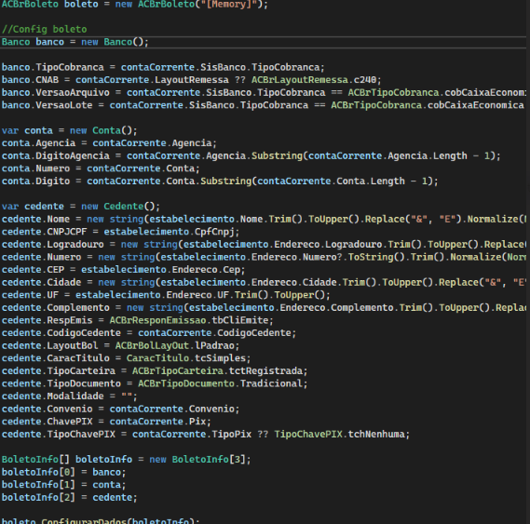Click the 'cedente.Convenio' line

120,409
